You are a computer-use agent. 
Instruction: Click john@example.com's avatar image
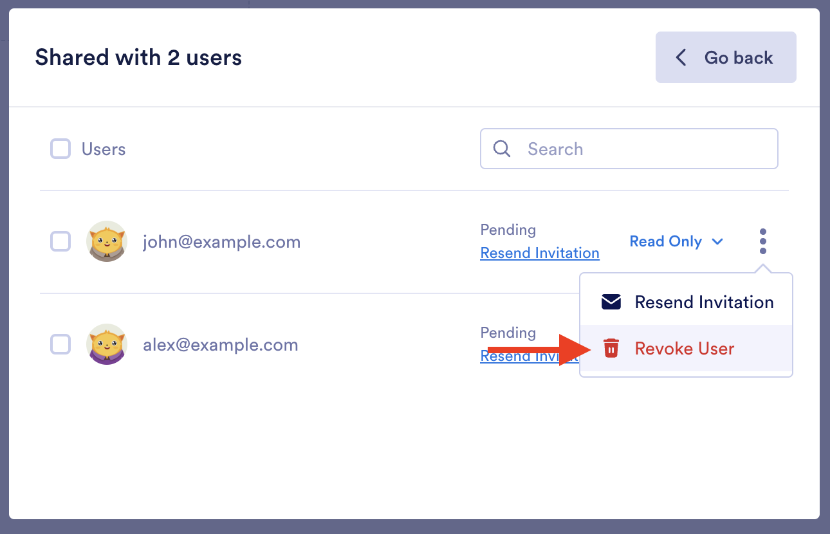(x=107, y=241)
